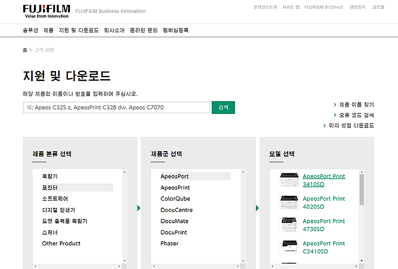Click the model list scroll-up arrow
Screen dimensions: 398x269
[x=362, y=172]
